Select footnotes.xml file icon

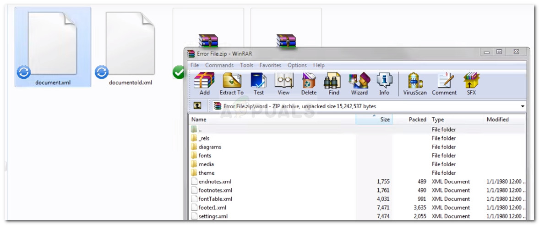194,190
